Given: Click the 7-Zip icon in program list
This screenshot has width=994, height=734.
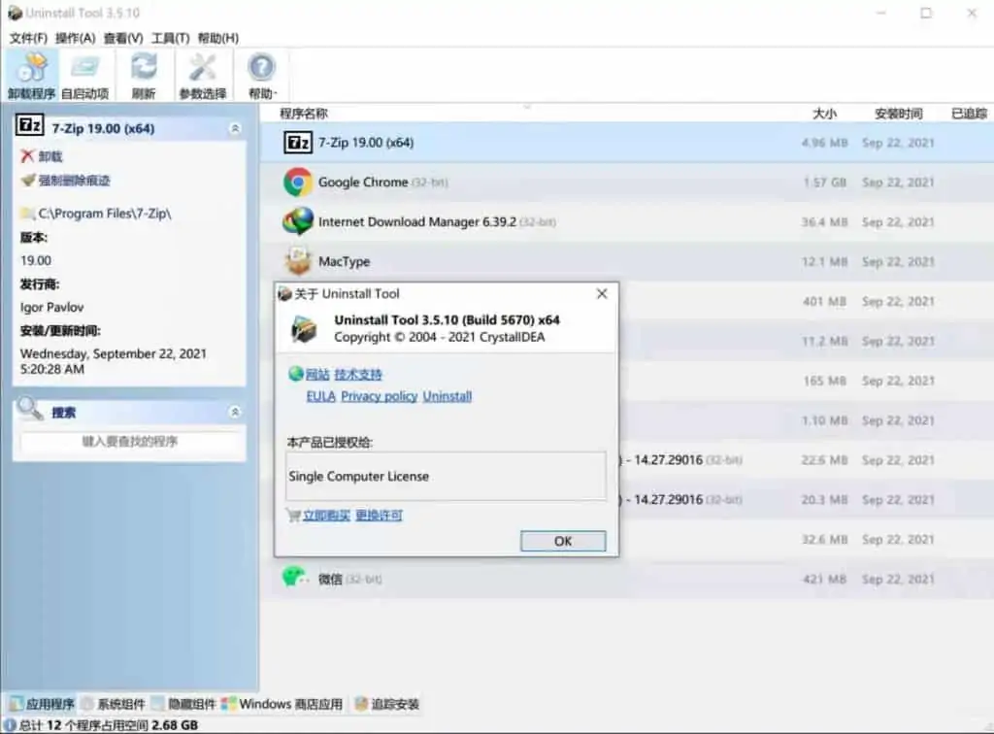Looking at the screenshot, I should click(x=297, y=143).
